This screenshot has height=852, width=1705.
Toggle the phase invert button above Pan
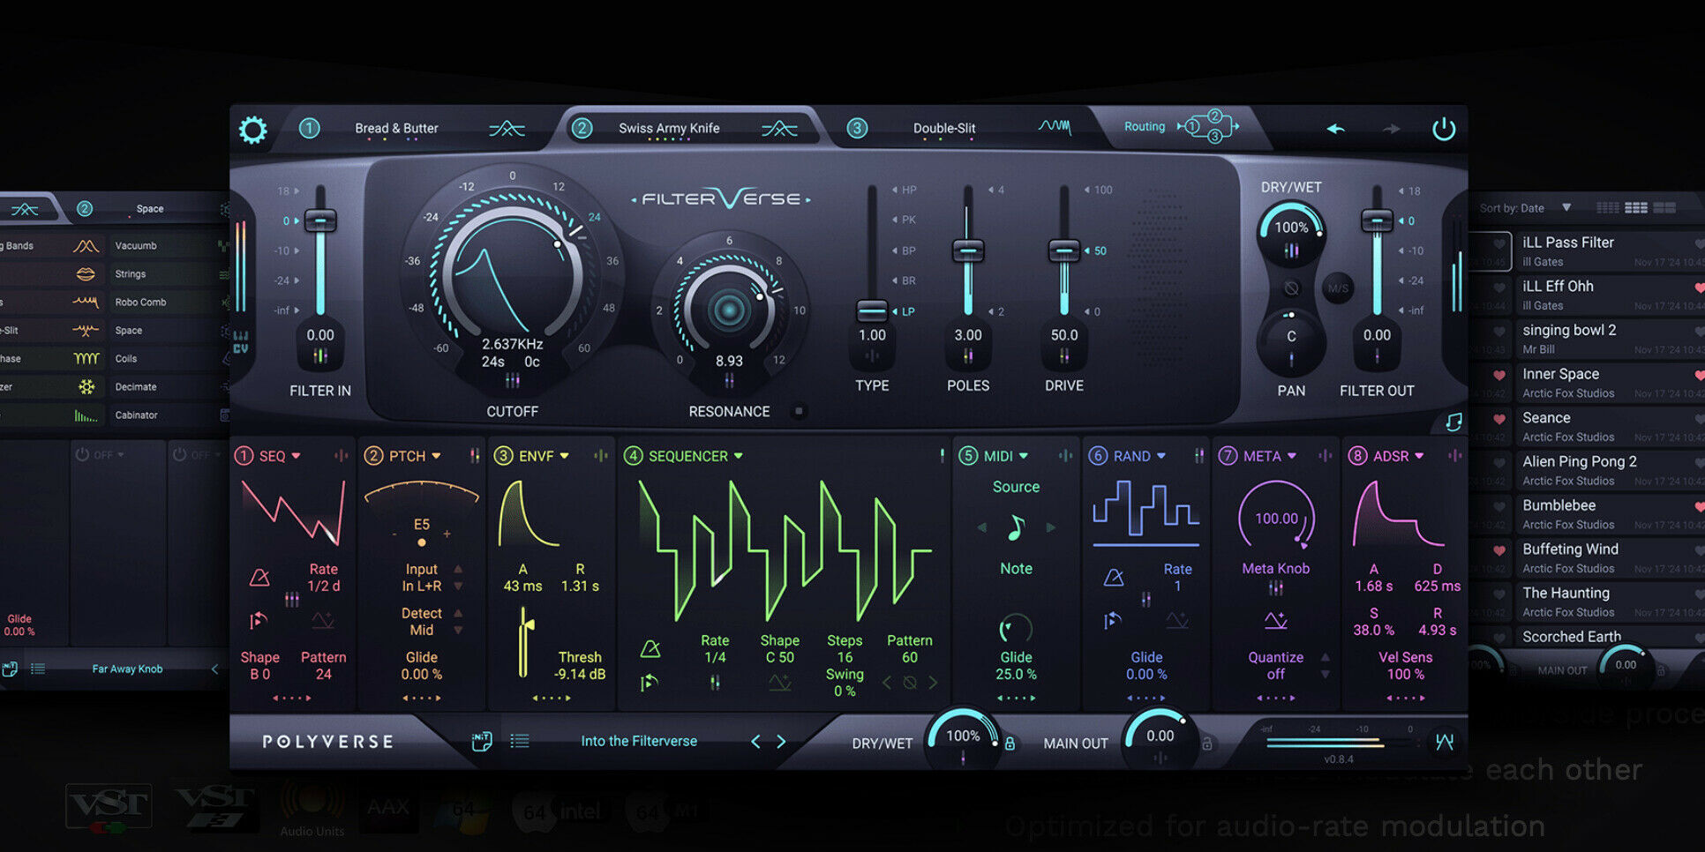coord(1291,288)
